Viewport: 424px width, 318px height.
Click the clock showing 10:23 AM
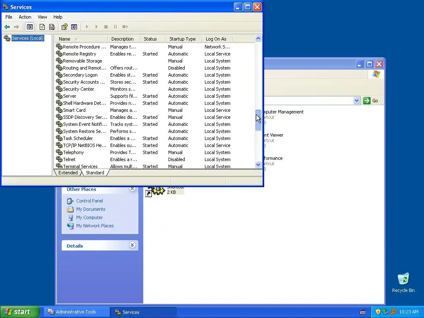tap(409, 312)
